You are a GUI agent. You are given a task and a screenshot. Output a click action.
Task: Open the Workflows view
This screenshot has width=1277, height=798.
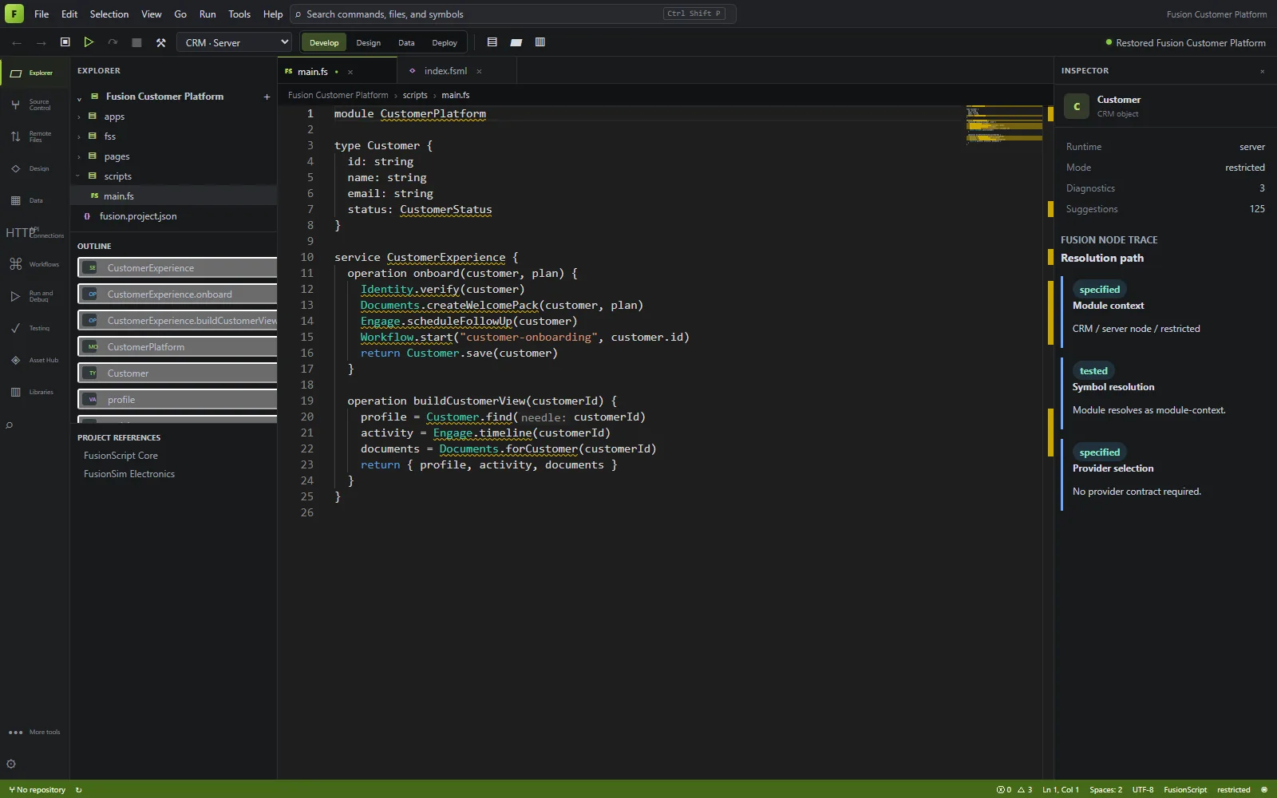tap(34, 265)
